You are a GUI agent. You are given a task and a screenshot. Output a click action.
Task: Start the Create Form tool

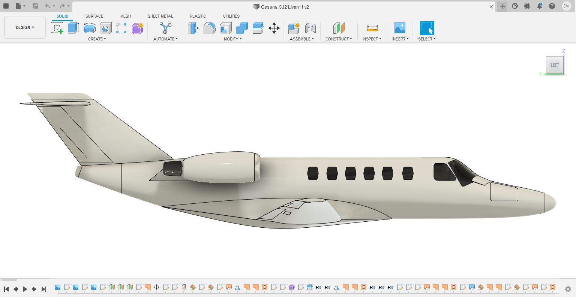(x=138, y=28)
